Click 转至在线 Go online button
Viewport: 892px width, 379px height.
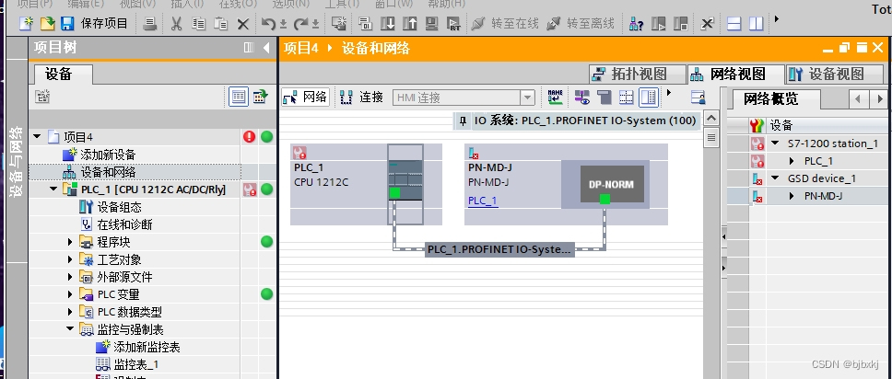pos(506,23)
